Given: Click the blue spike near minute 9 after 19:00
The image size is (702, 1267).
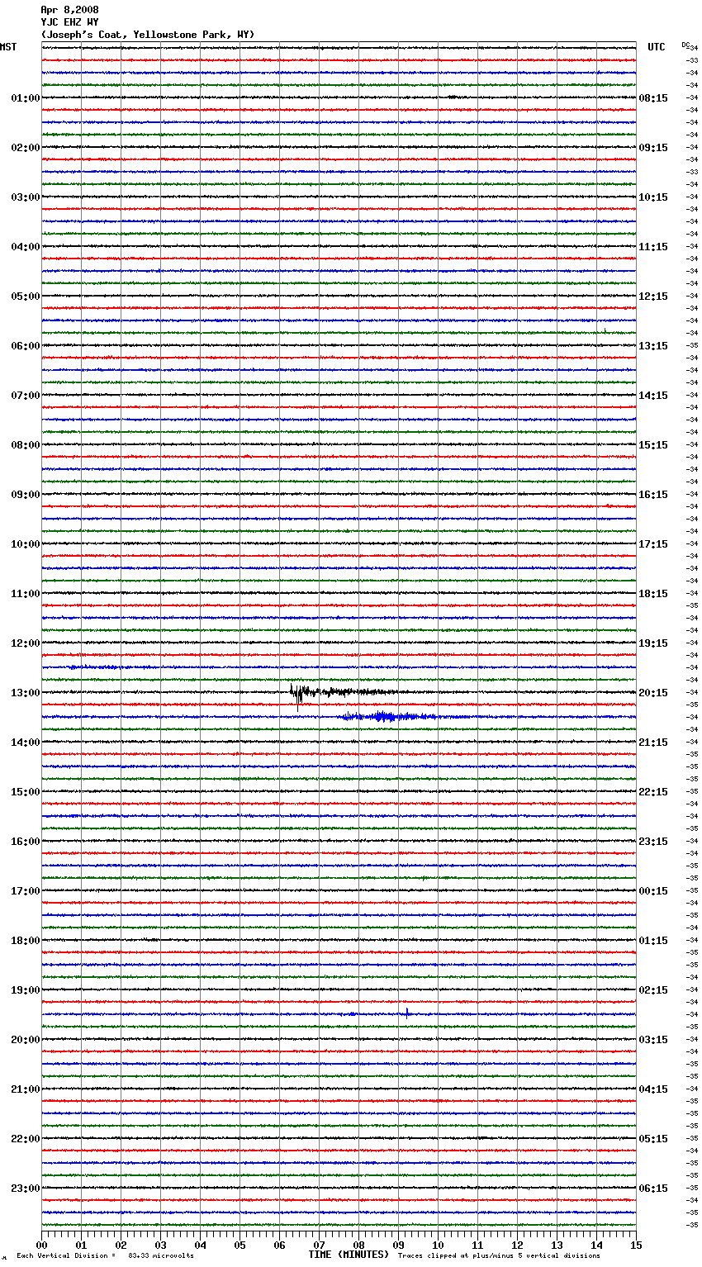Looking at the screenshot, I should pyautogui.click(x=407, y=1013).
